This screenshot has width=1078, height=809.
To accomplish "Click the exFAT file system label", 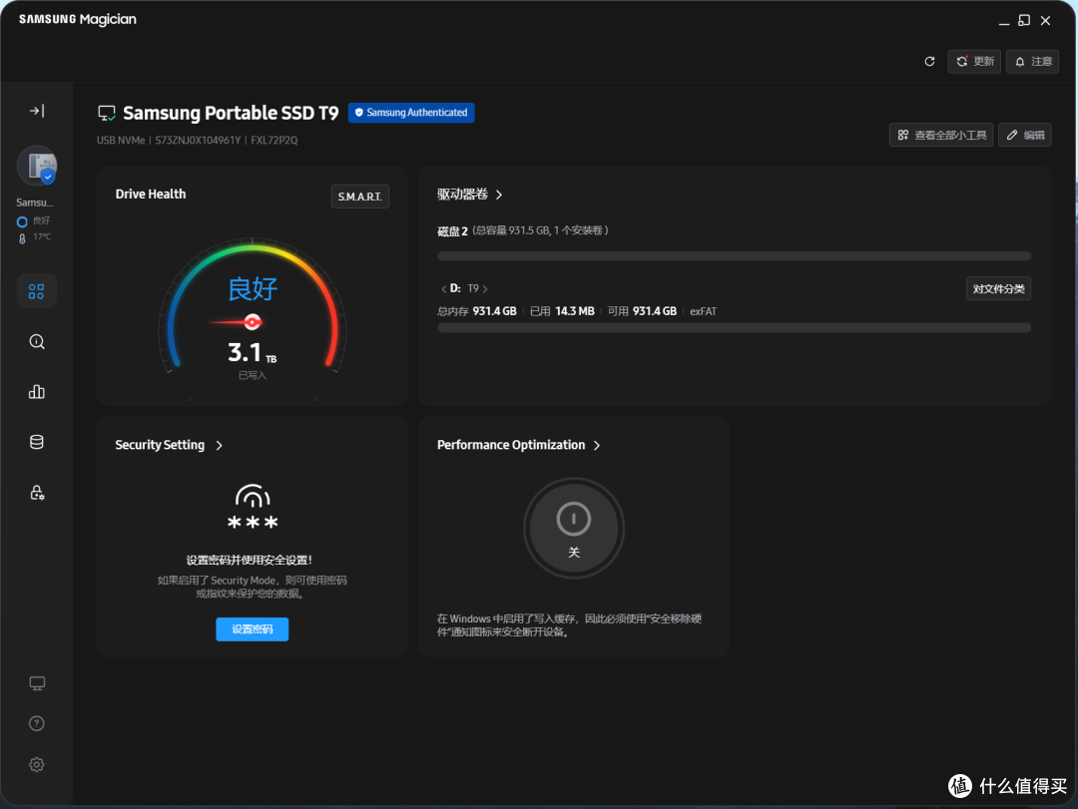I will pyautogui.click(x=704, y=311).
